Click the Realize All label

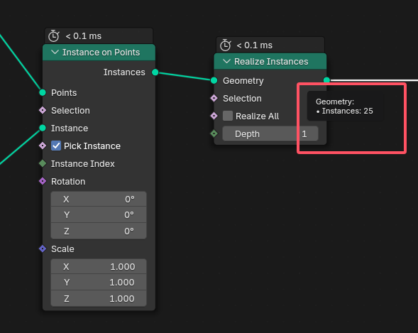click(257, 116)
